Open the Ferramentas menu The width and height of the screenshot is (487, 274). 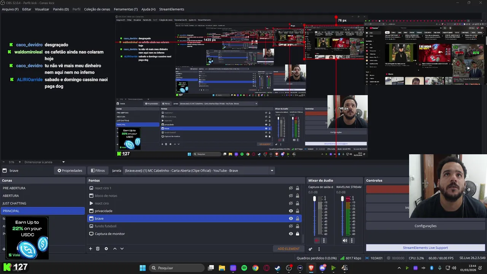click(126, 9)
